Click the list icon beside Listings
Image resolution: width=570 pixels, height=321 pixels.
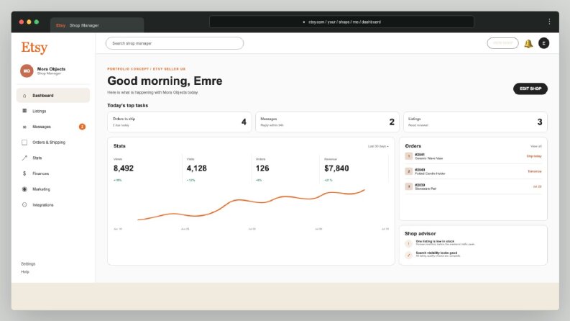pyautogui.click(x=24, y=111)
